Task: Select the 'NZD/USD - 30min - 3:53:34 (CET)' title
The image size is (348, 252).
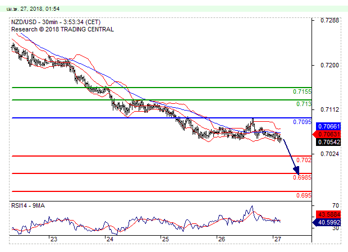Action: click(x=56, y=22)
